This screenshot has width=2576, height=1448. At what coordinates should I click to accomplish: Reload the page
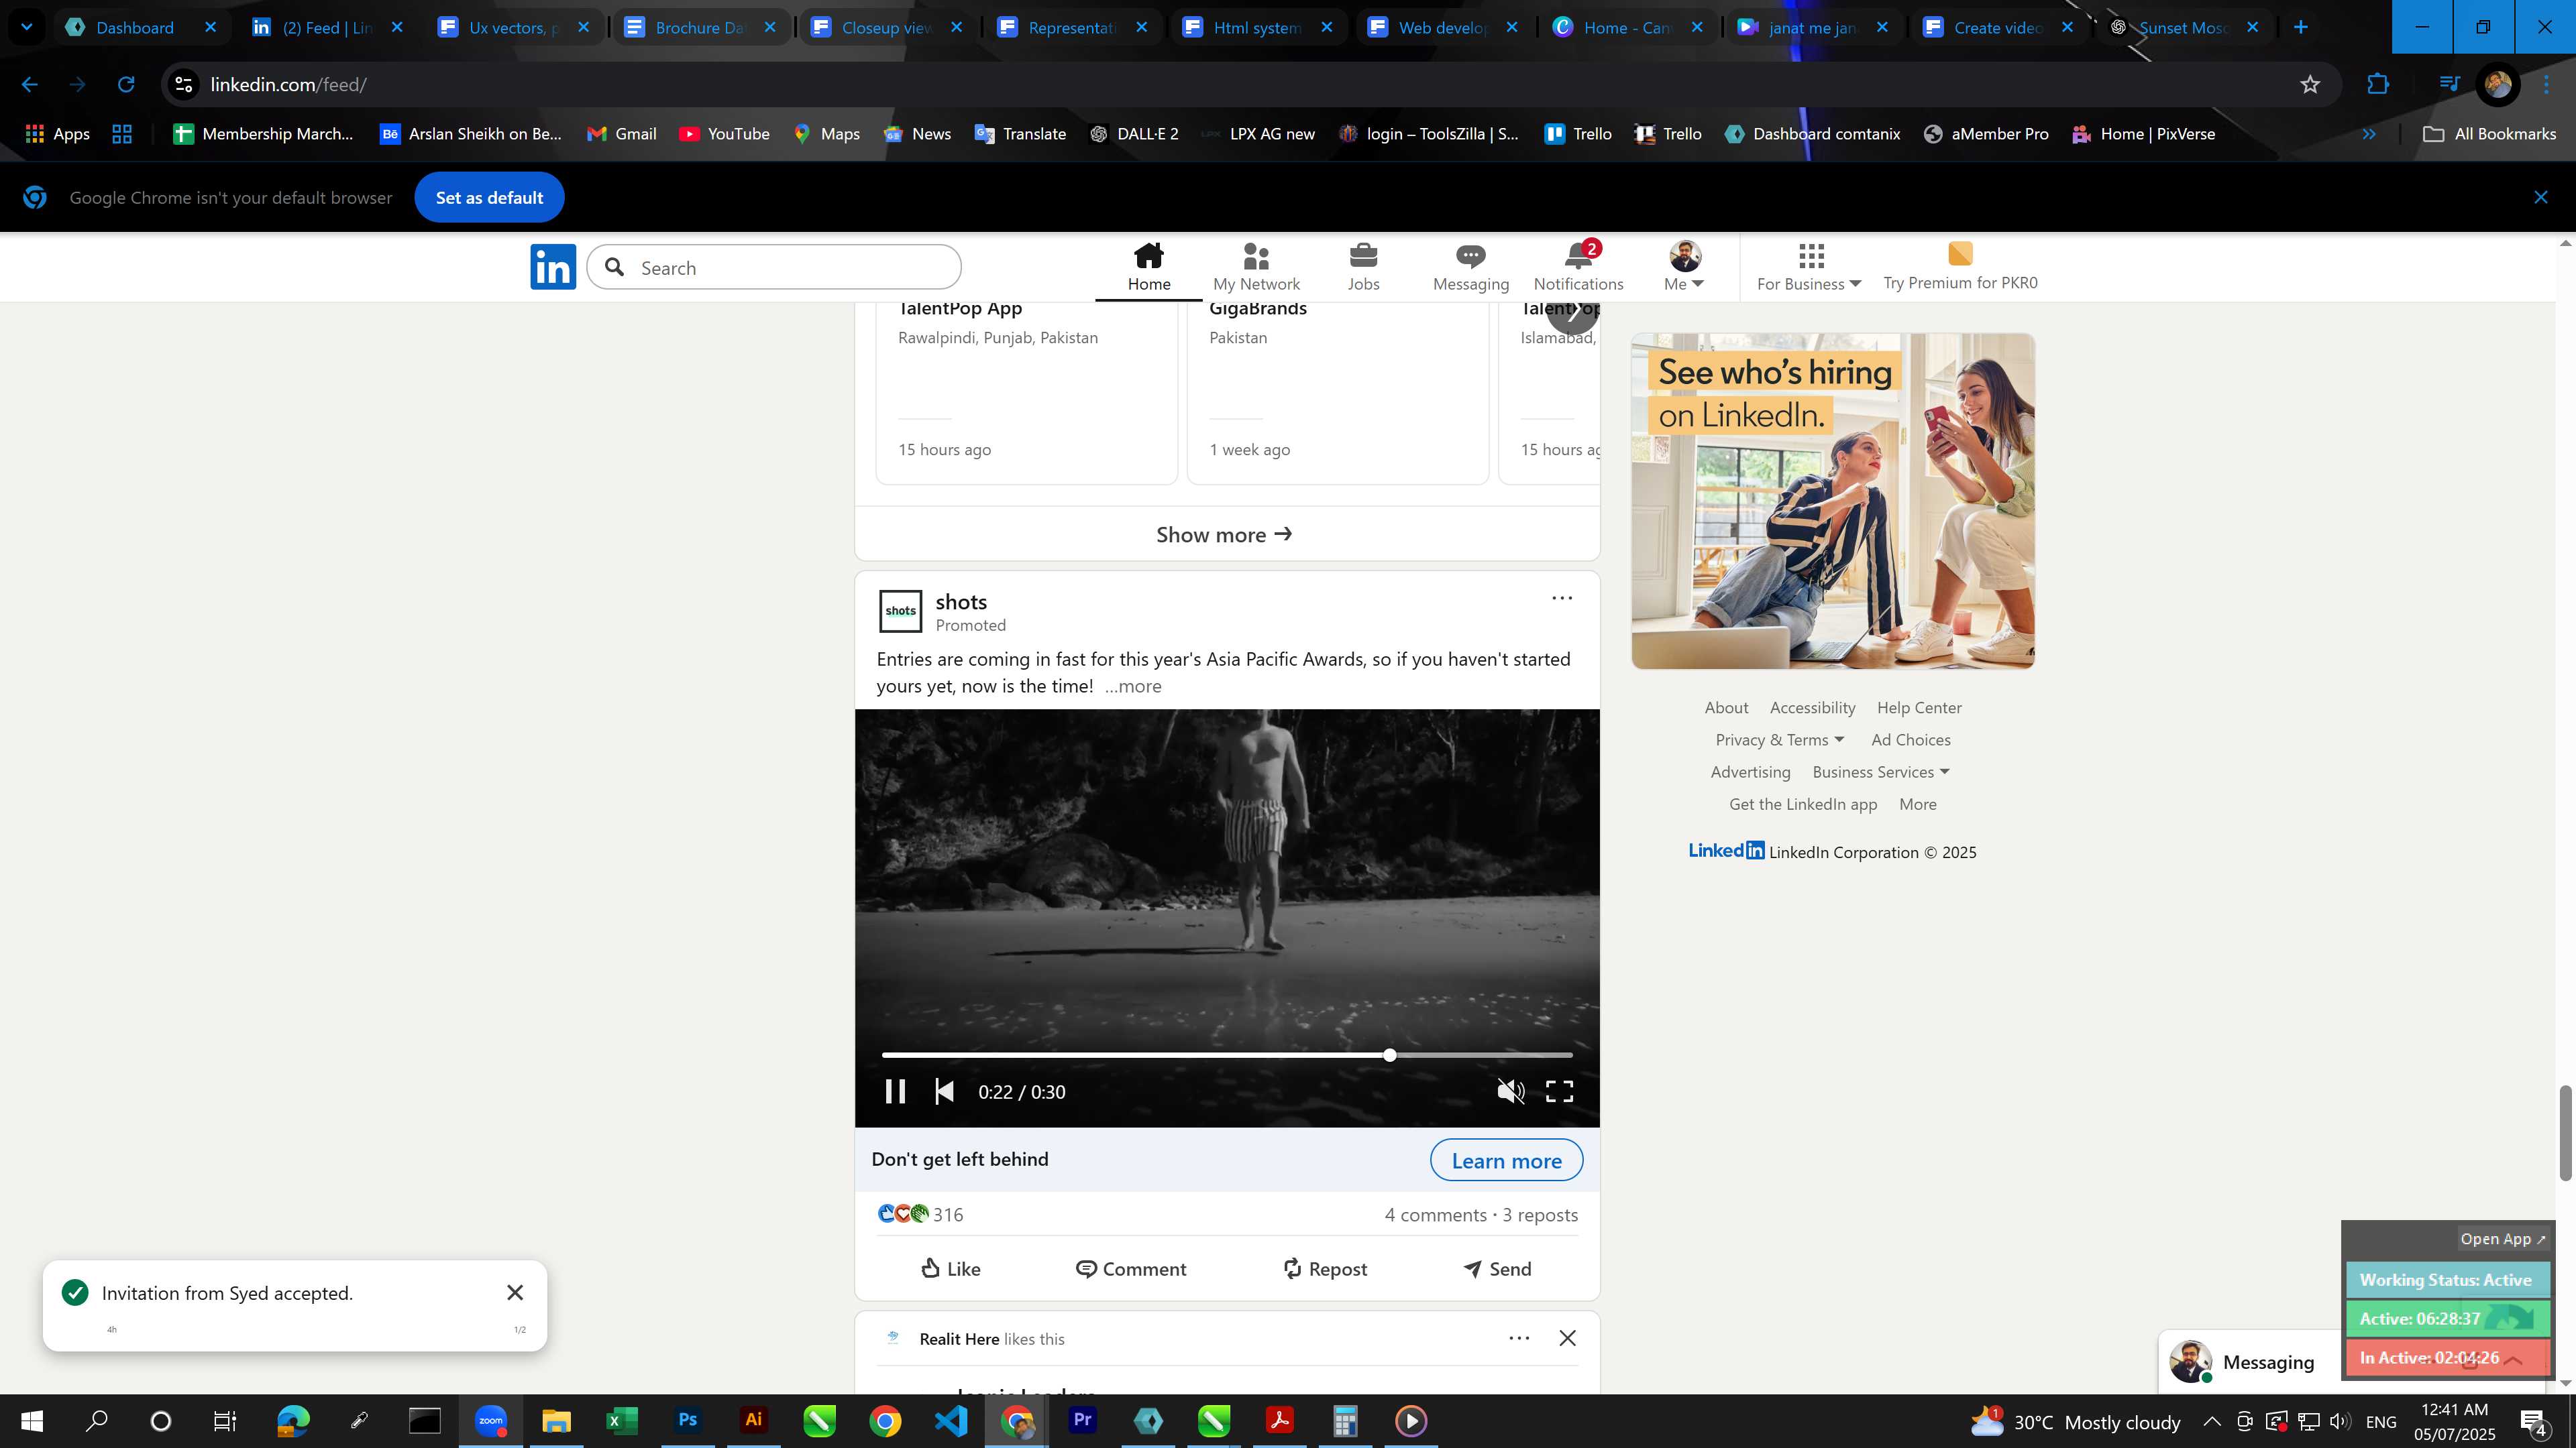coord(126,85)
